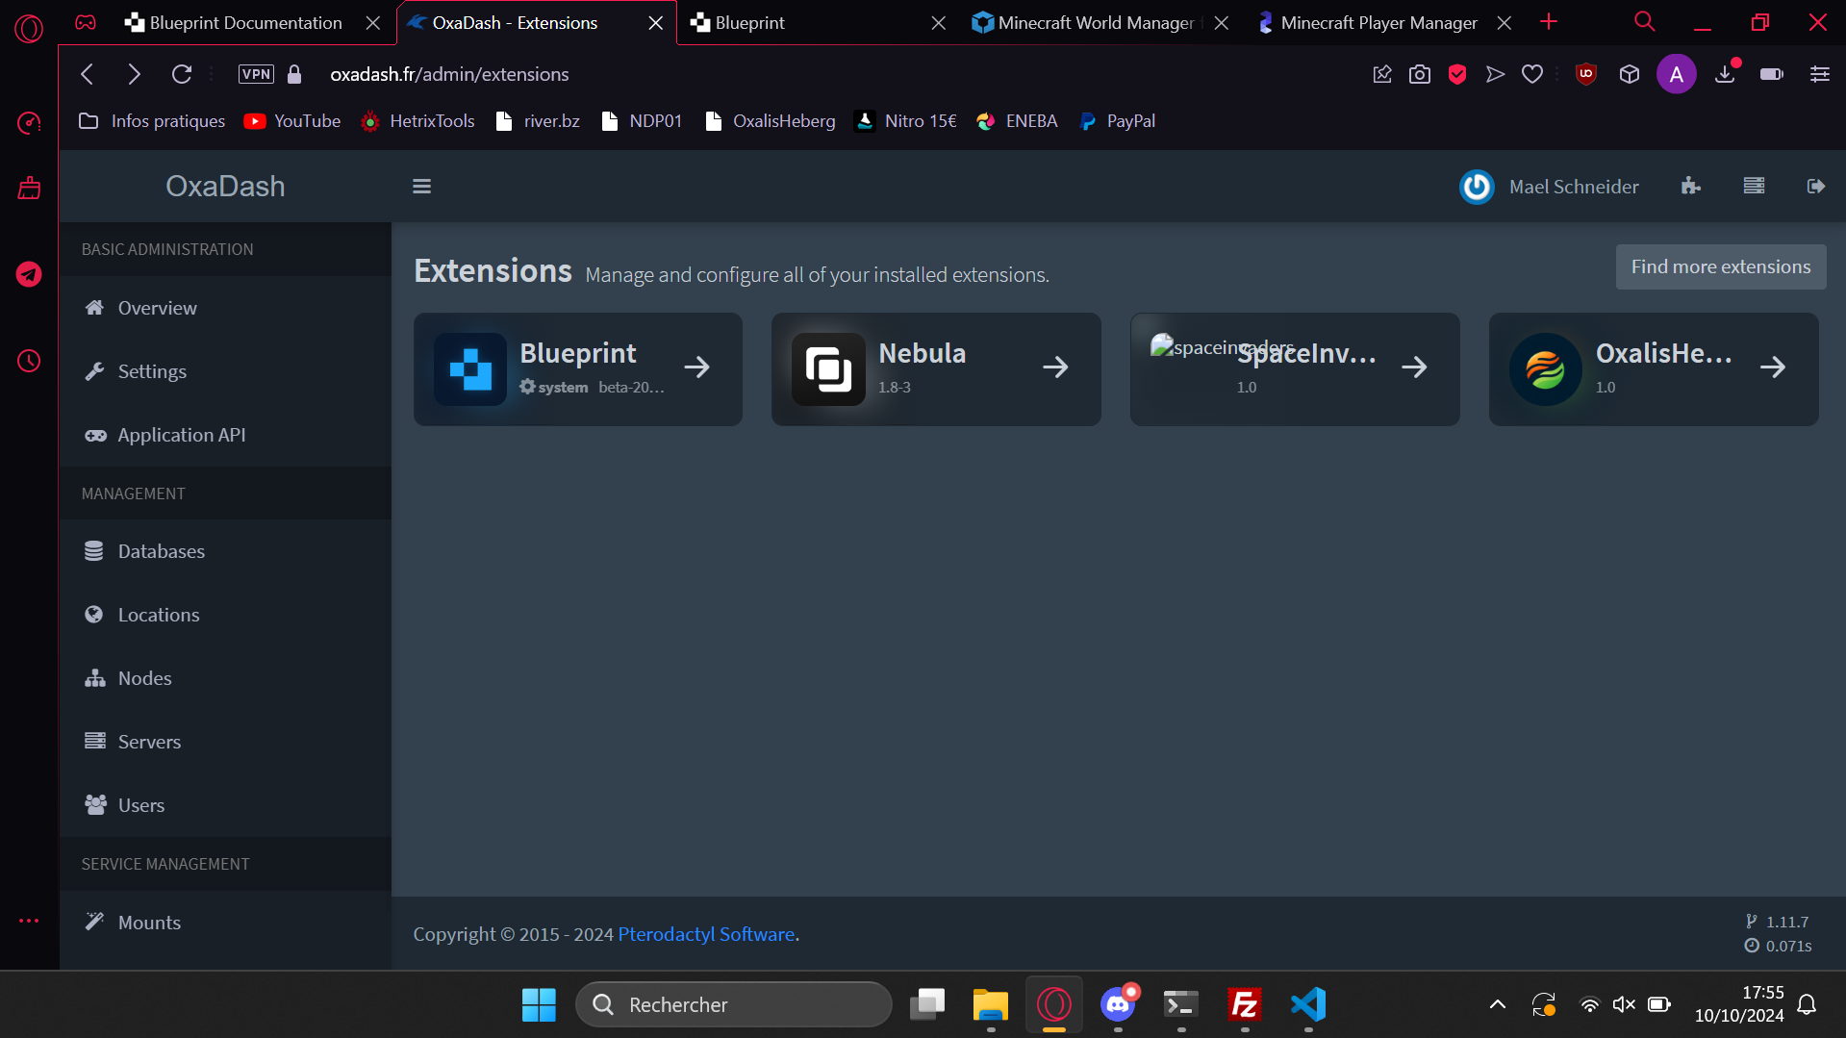Screen dimensions: 1846x1038
Task: Click the arrow on the OxalisHe card
Action: [x=1773, y=367]
